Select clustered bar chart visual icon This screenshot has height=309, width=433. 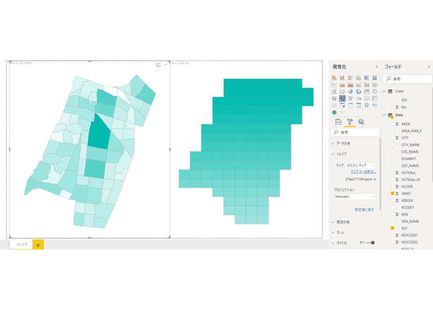coord(351,78)
